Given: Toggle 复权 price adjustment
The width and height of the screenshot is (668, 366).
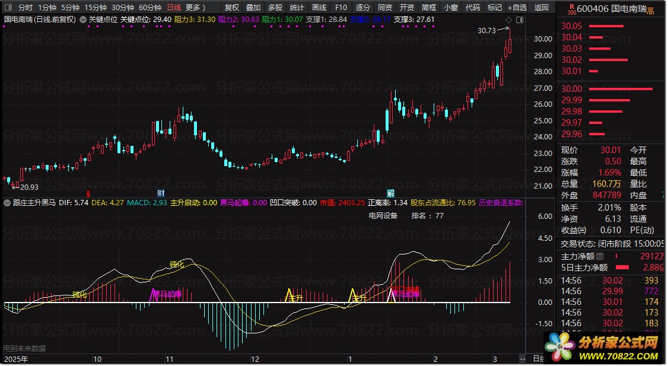Looking at the screenshot, I should pyautogui.click(x=231, y=8).
